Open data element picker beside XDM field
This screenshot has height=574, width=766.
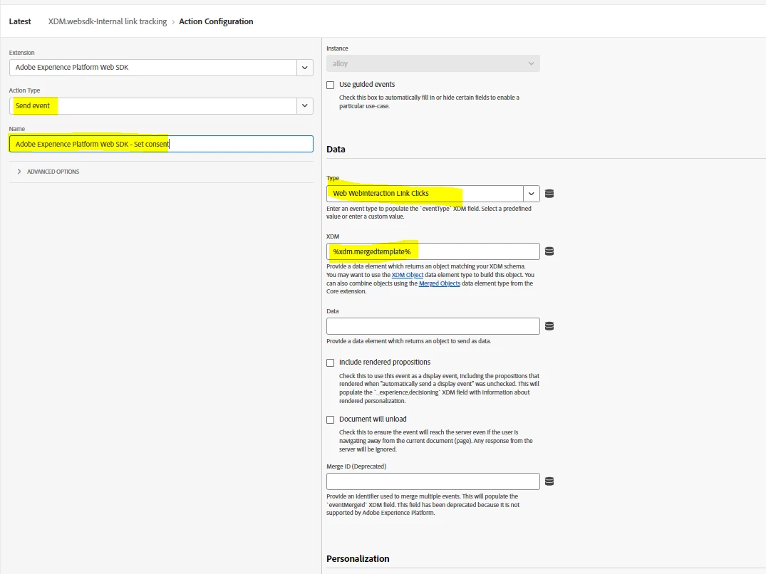549,251
